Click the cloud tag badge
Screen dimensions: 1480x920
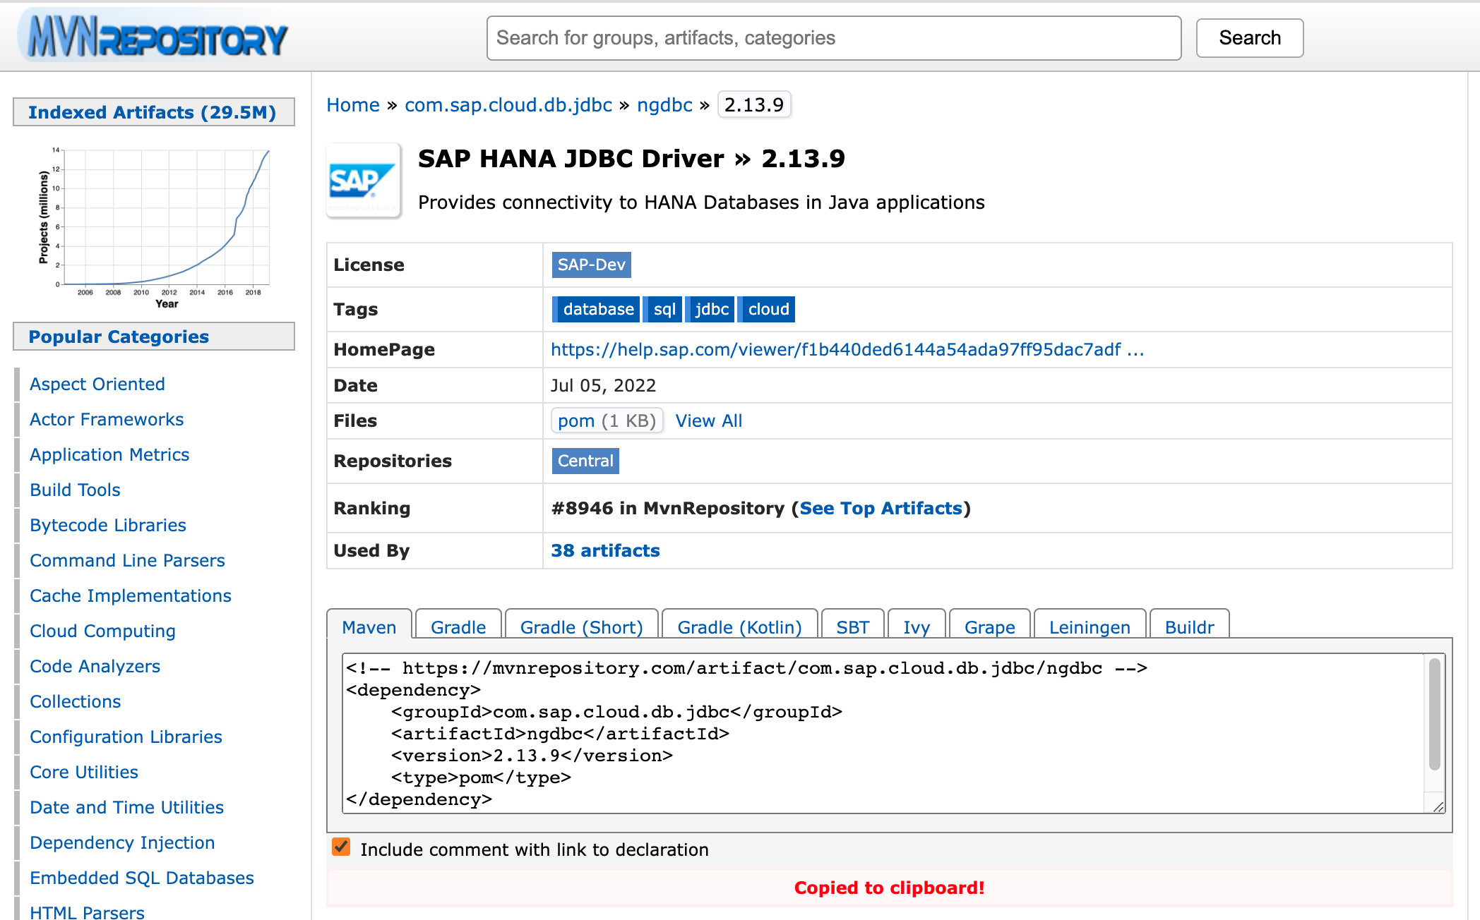(768, 309)
